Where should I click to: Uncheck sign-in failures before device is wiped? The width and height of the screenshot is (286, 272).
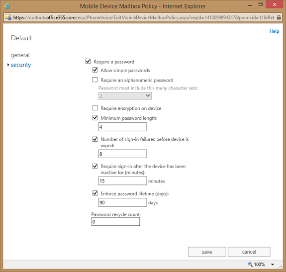pyautogui.click(x=95, y=139)
